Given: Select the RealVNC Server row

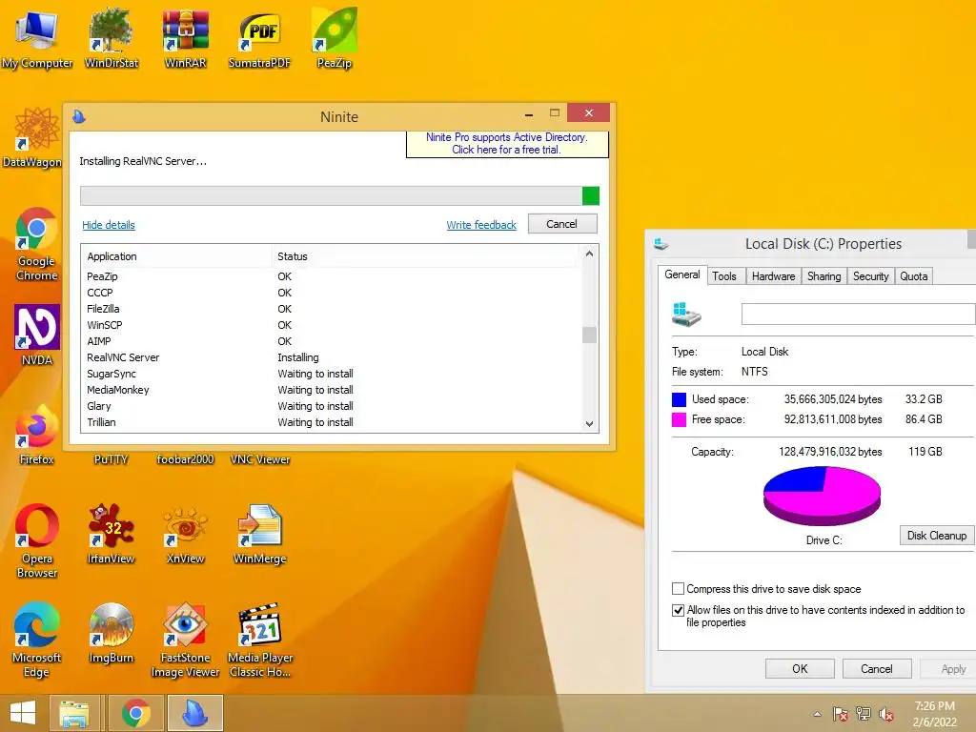Looking at the screenshot, I should pyautogui.click(x=333, y=357).
